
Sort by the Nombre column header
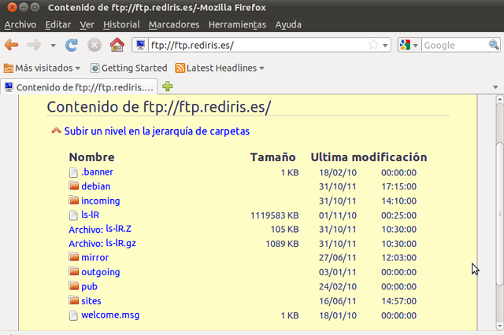pos(92,157)
